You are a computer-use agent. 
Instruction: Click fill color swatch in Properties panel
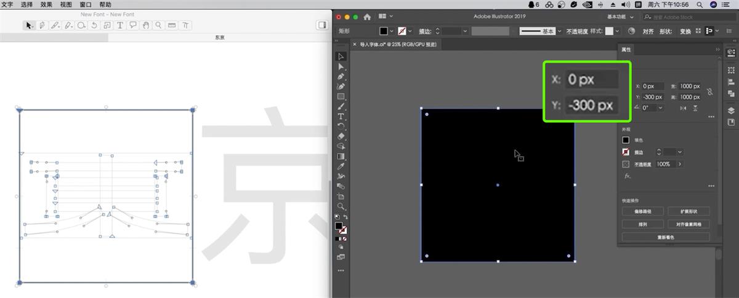[626, 140]
